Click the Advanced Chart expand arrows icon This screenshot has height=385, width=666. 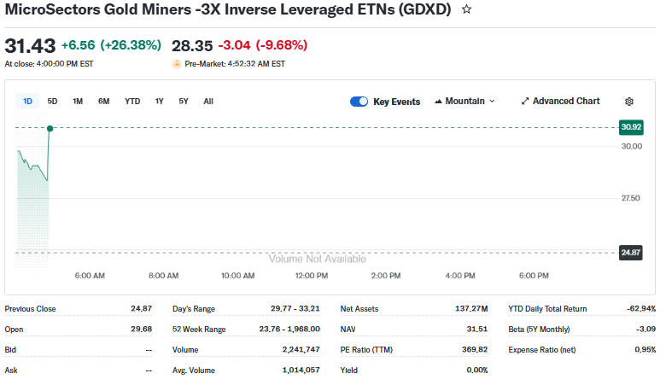pyautogui.click(x=525, y=102)
